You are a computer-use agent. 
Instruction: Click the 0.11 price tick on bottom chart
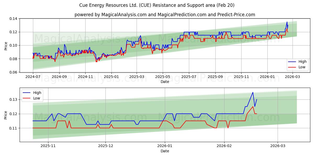[x=13, y=128]
